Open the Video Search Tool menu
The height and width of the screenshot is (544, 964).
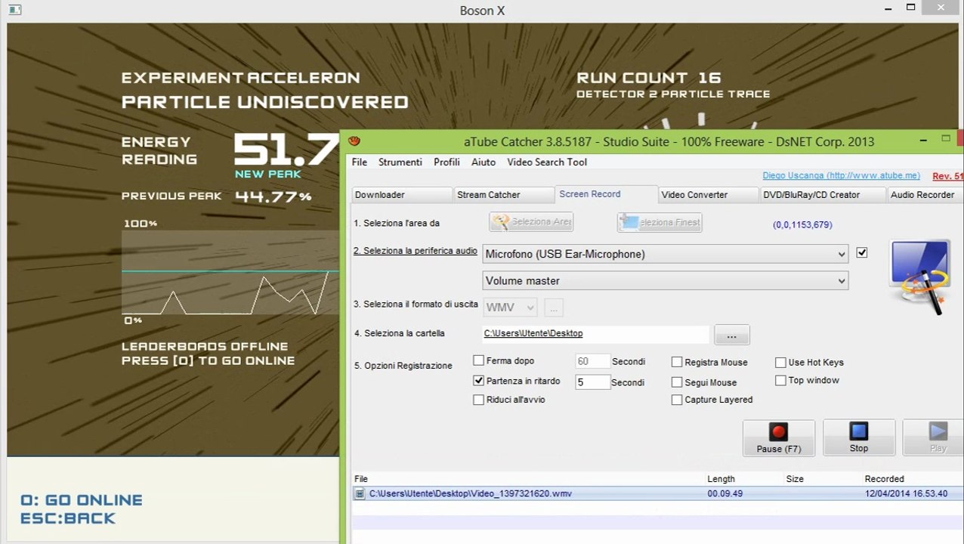pos(547,162)
